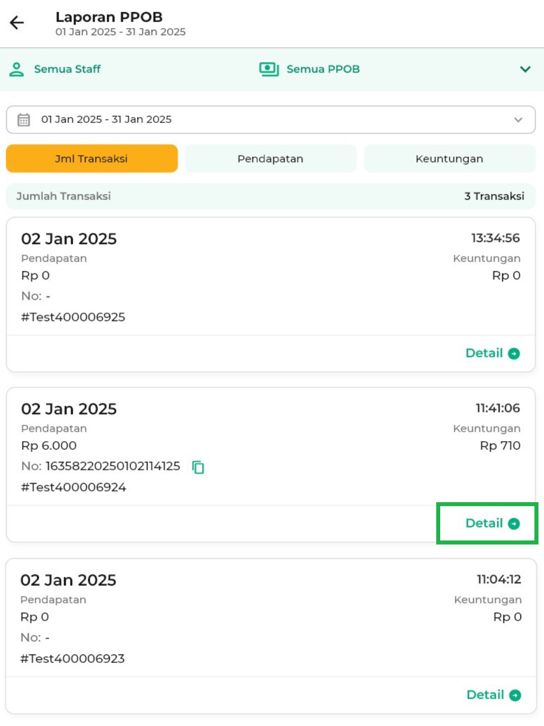Screen dimensions: 544x726
Task: Switch to the Pendapatan tab
Action: (270, 159)
